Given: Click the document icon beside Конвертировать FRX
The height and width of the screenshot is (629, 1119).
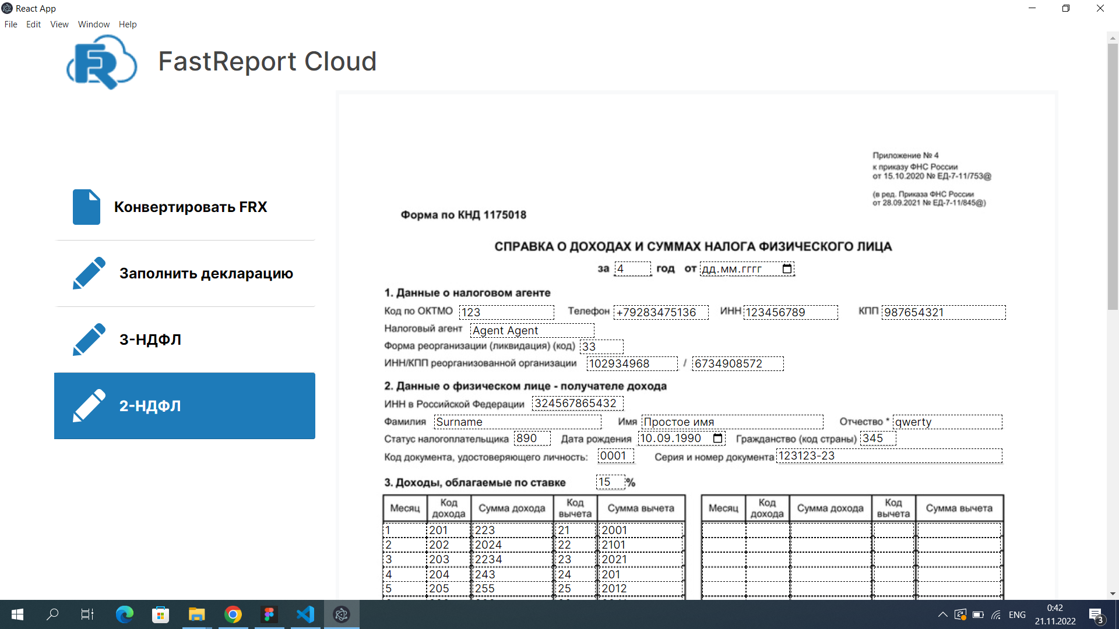Looking at the screenshot, I should 86,207.
